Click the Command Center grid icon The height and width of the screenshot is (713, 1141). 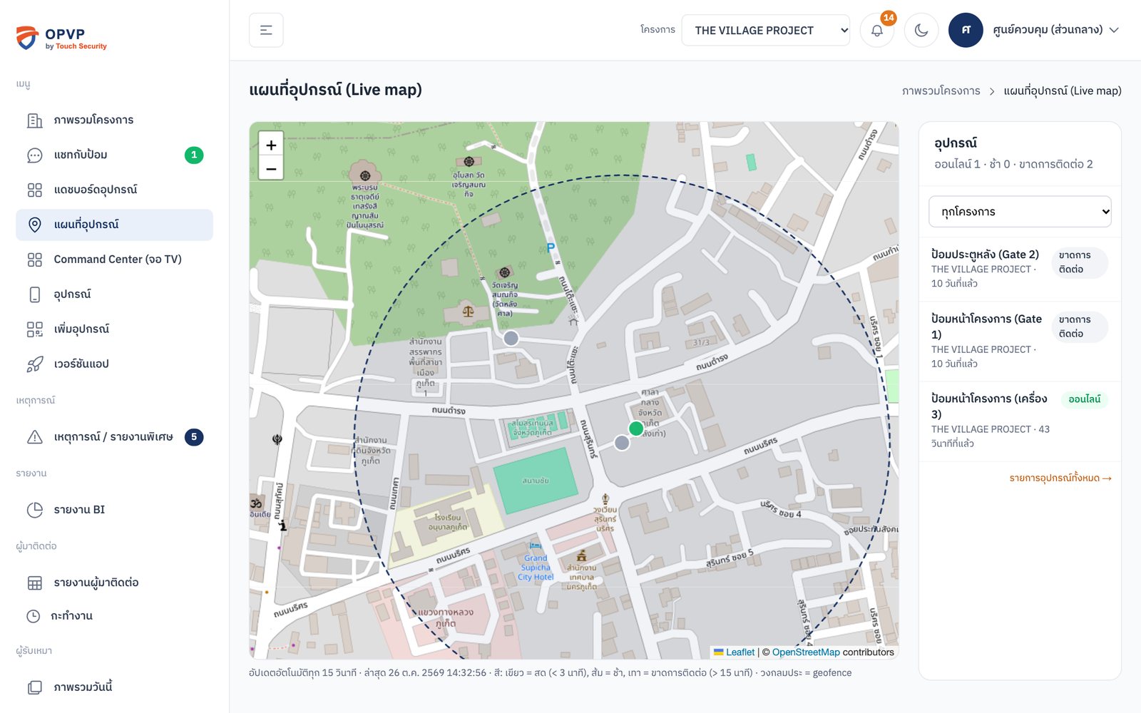[x=35, y=260]
